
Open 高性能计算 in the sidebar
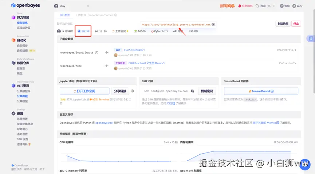24,28
